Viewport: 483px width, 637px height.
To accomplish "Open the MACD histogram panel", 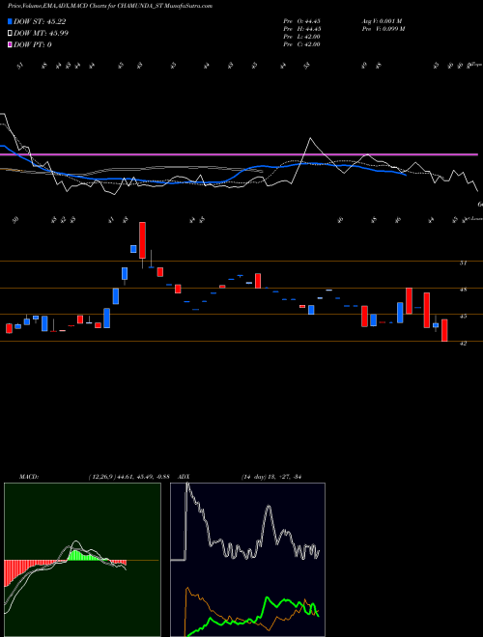I will pos(82,560).
